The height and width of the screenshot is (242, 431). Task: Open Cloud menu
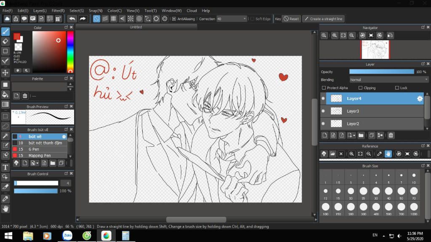click(192, 11)
